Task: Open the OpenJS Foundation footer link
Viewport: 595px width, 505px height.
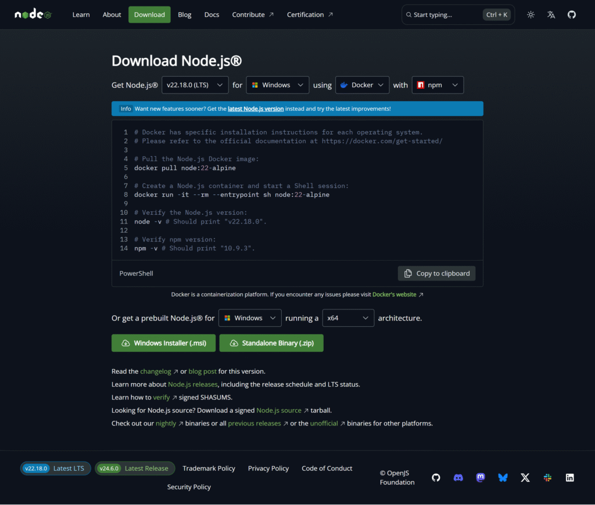Action: pyautogui.click(x=397, y=478)
